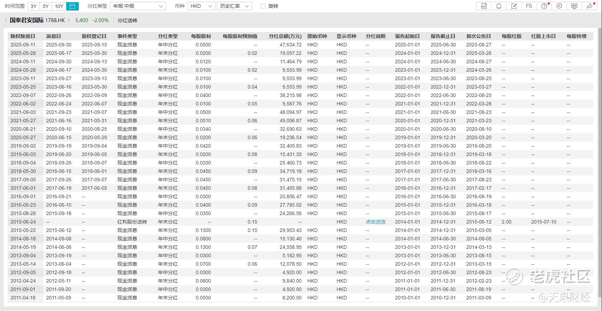Screen dimensions: 602x311
Task: Select total dividend cell 5,182.95
Action: [x=292, y=255]
